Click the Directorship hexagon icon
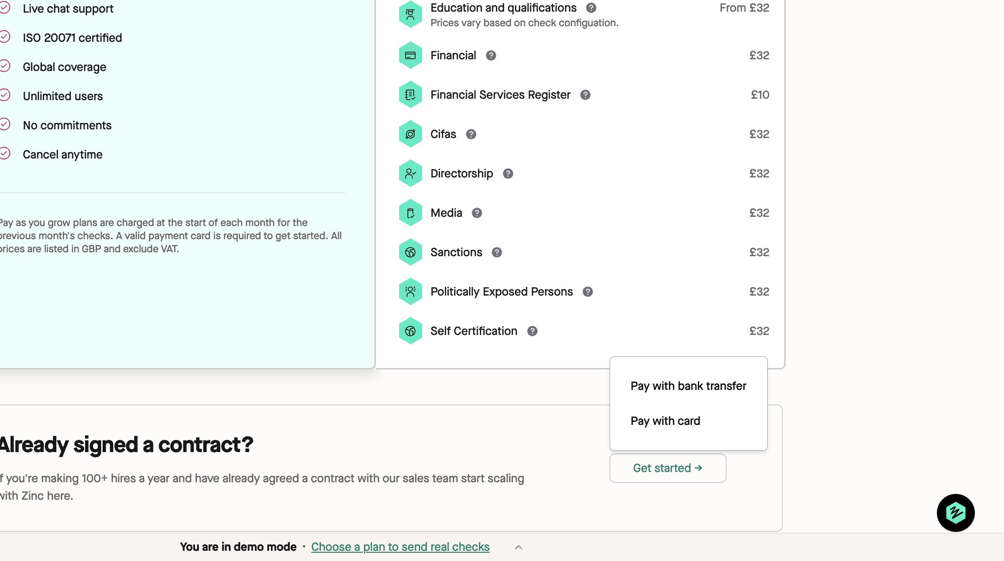1004x561 pixels. tap(410, 174)
